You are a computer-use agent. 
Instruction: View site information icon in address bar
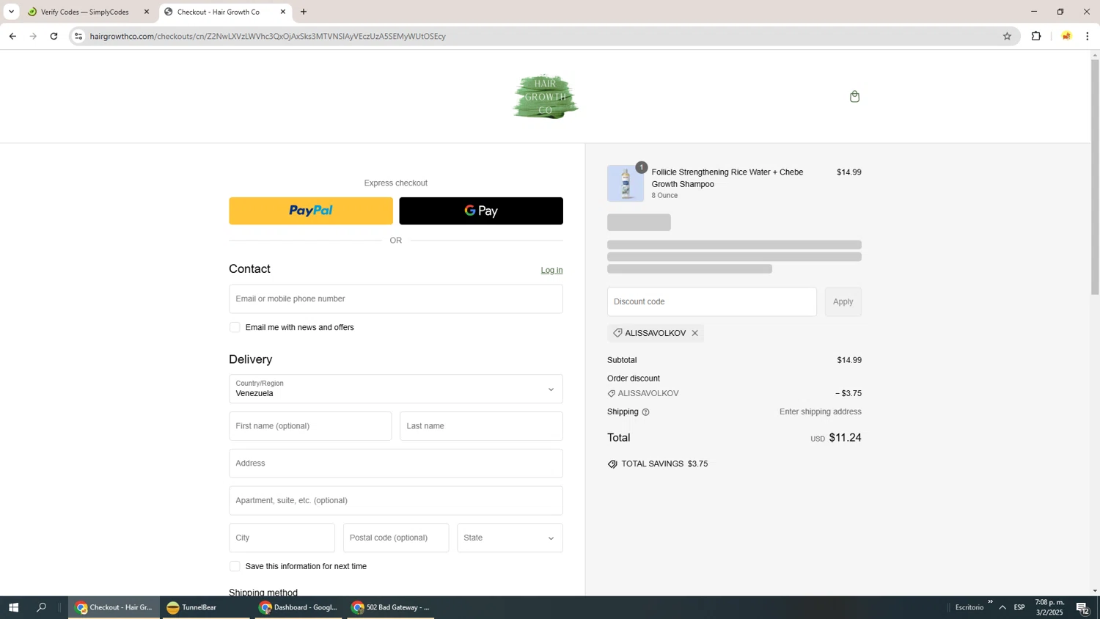[78, 36]
